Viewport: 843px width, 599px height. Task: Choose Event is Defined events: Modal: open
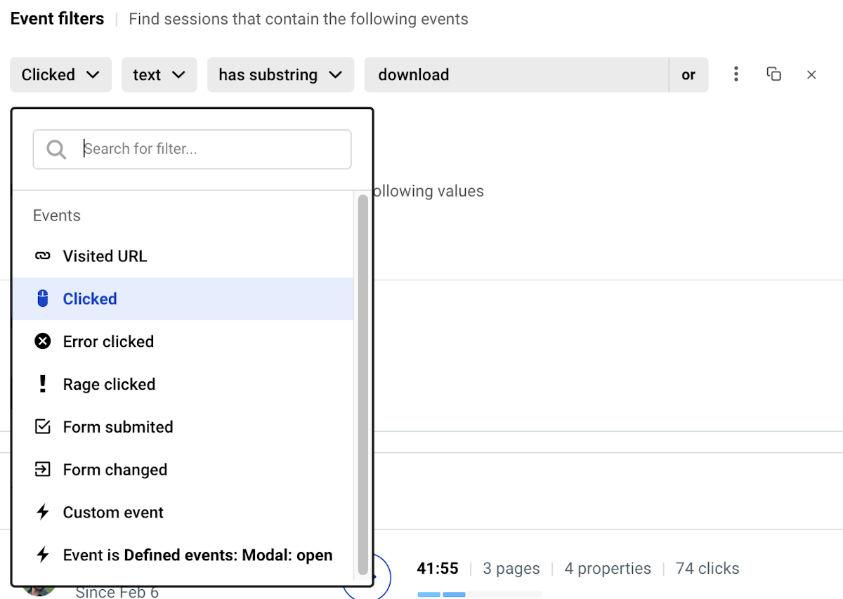coord(197,555)
